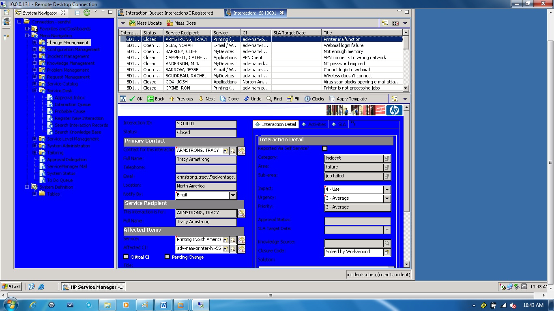Check the Reported Via Self Service box
The image size is (554, 311).
click(324, 148)
